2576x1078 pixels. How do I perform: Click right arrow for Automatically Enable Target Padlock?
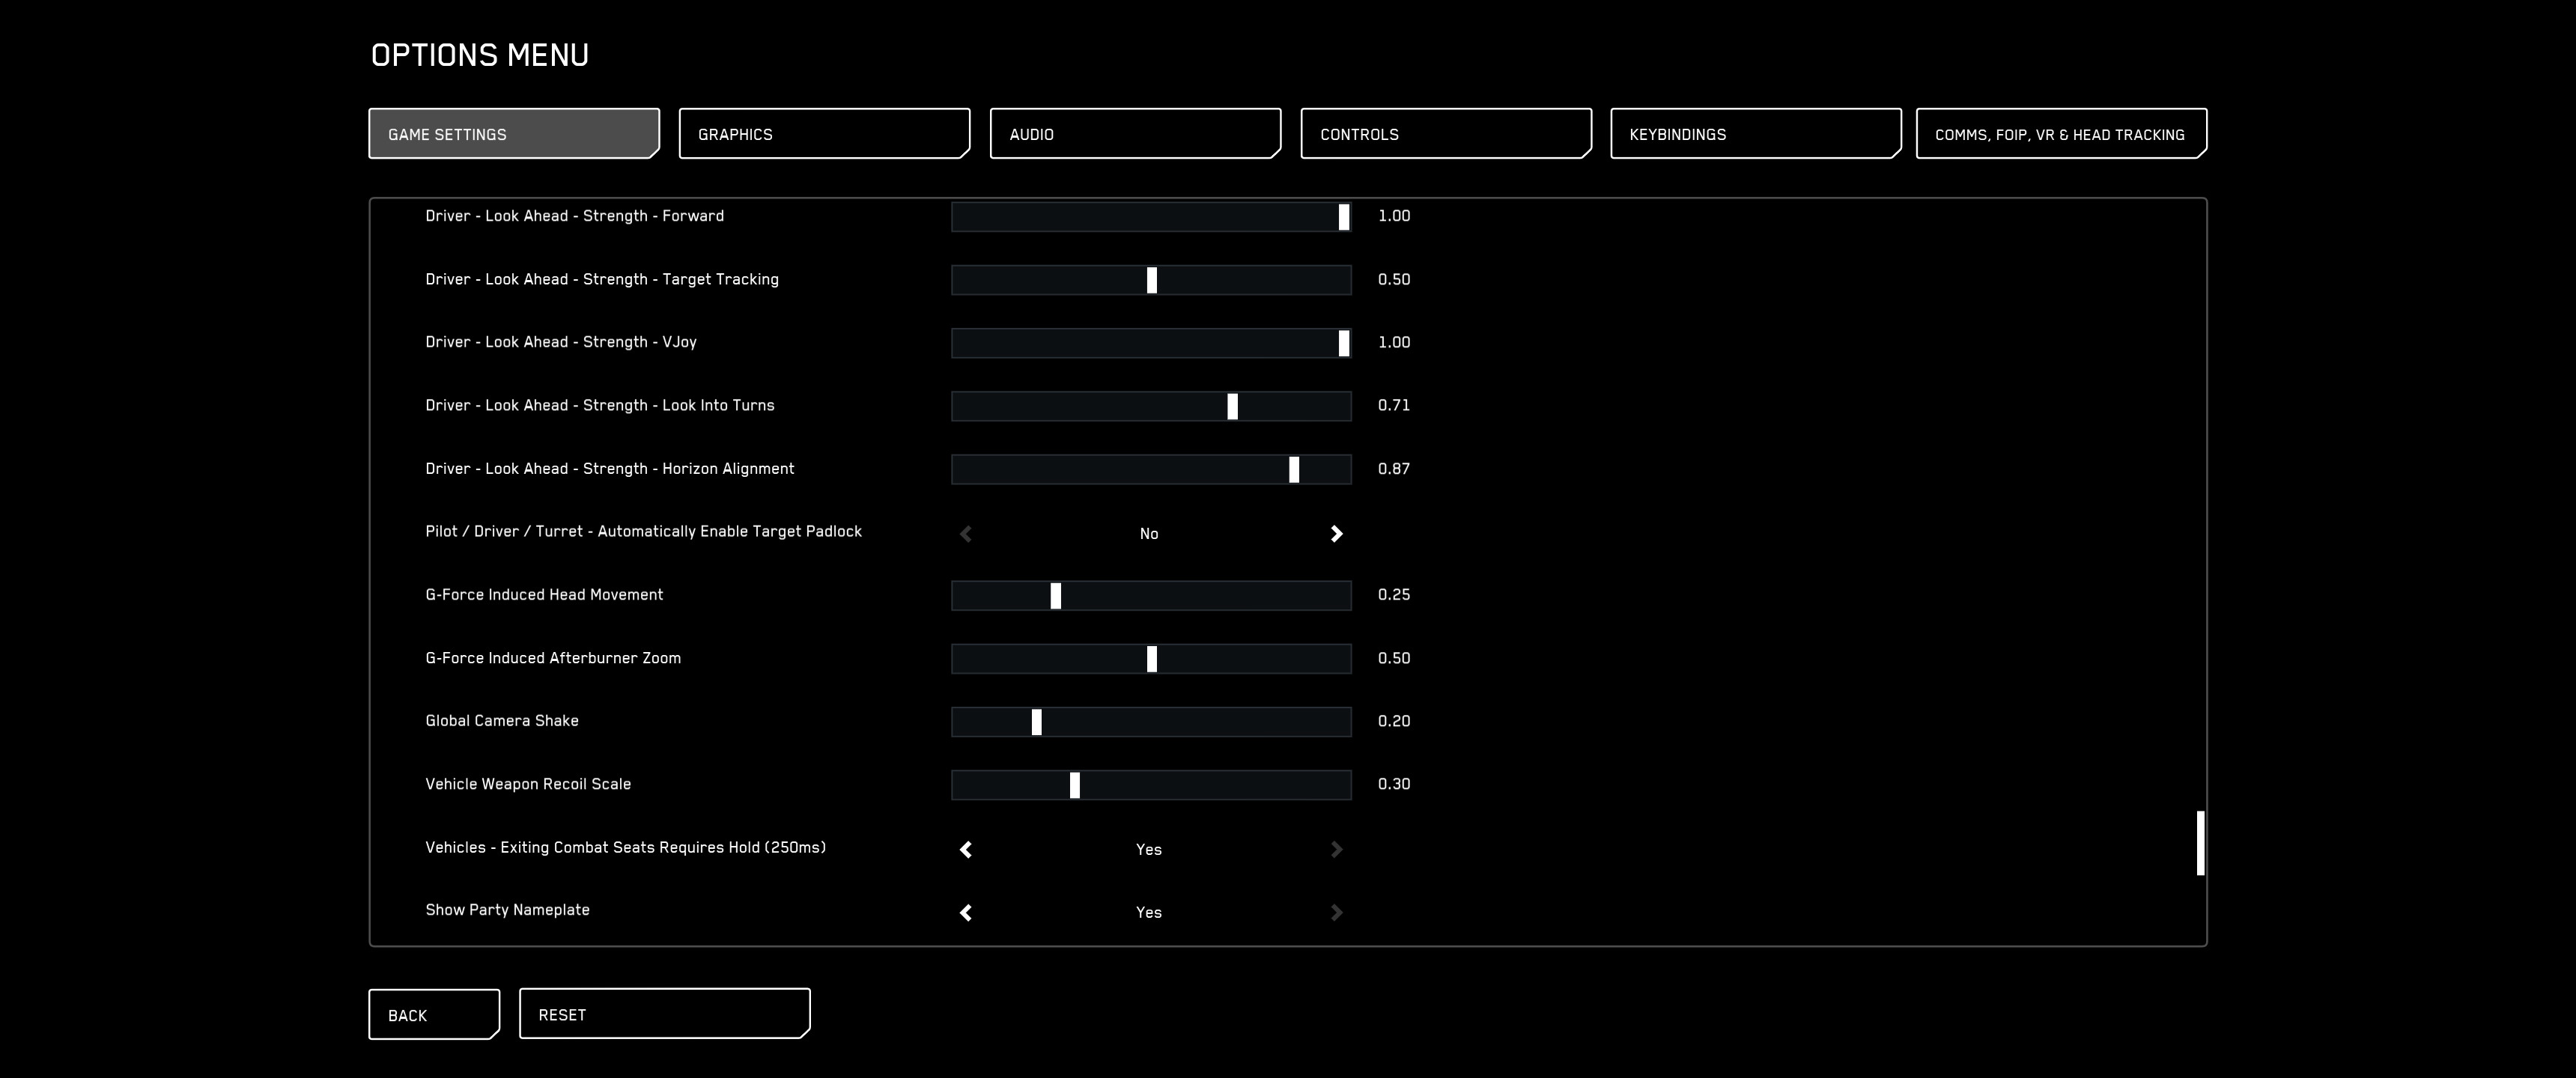click(1336, 534)
